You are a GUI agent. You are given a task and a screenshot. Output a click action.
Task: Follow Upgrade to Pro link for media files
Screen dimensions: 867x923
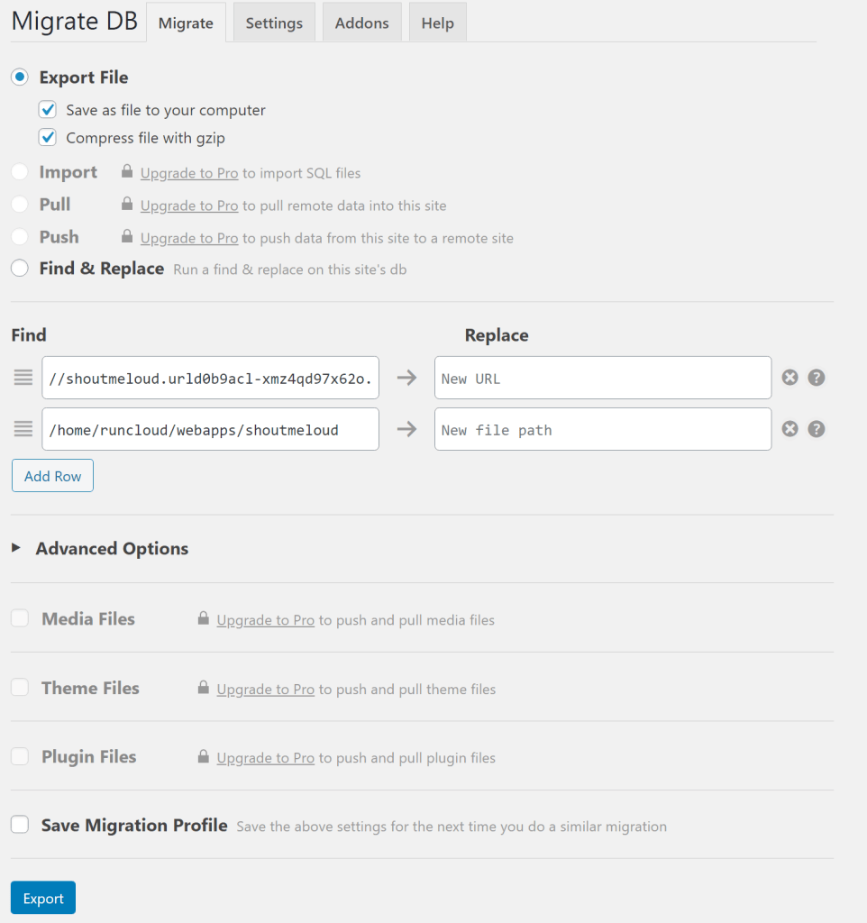click(266, 620)
